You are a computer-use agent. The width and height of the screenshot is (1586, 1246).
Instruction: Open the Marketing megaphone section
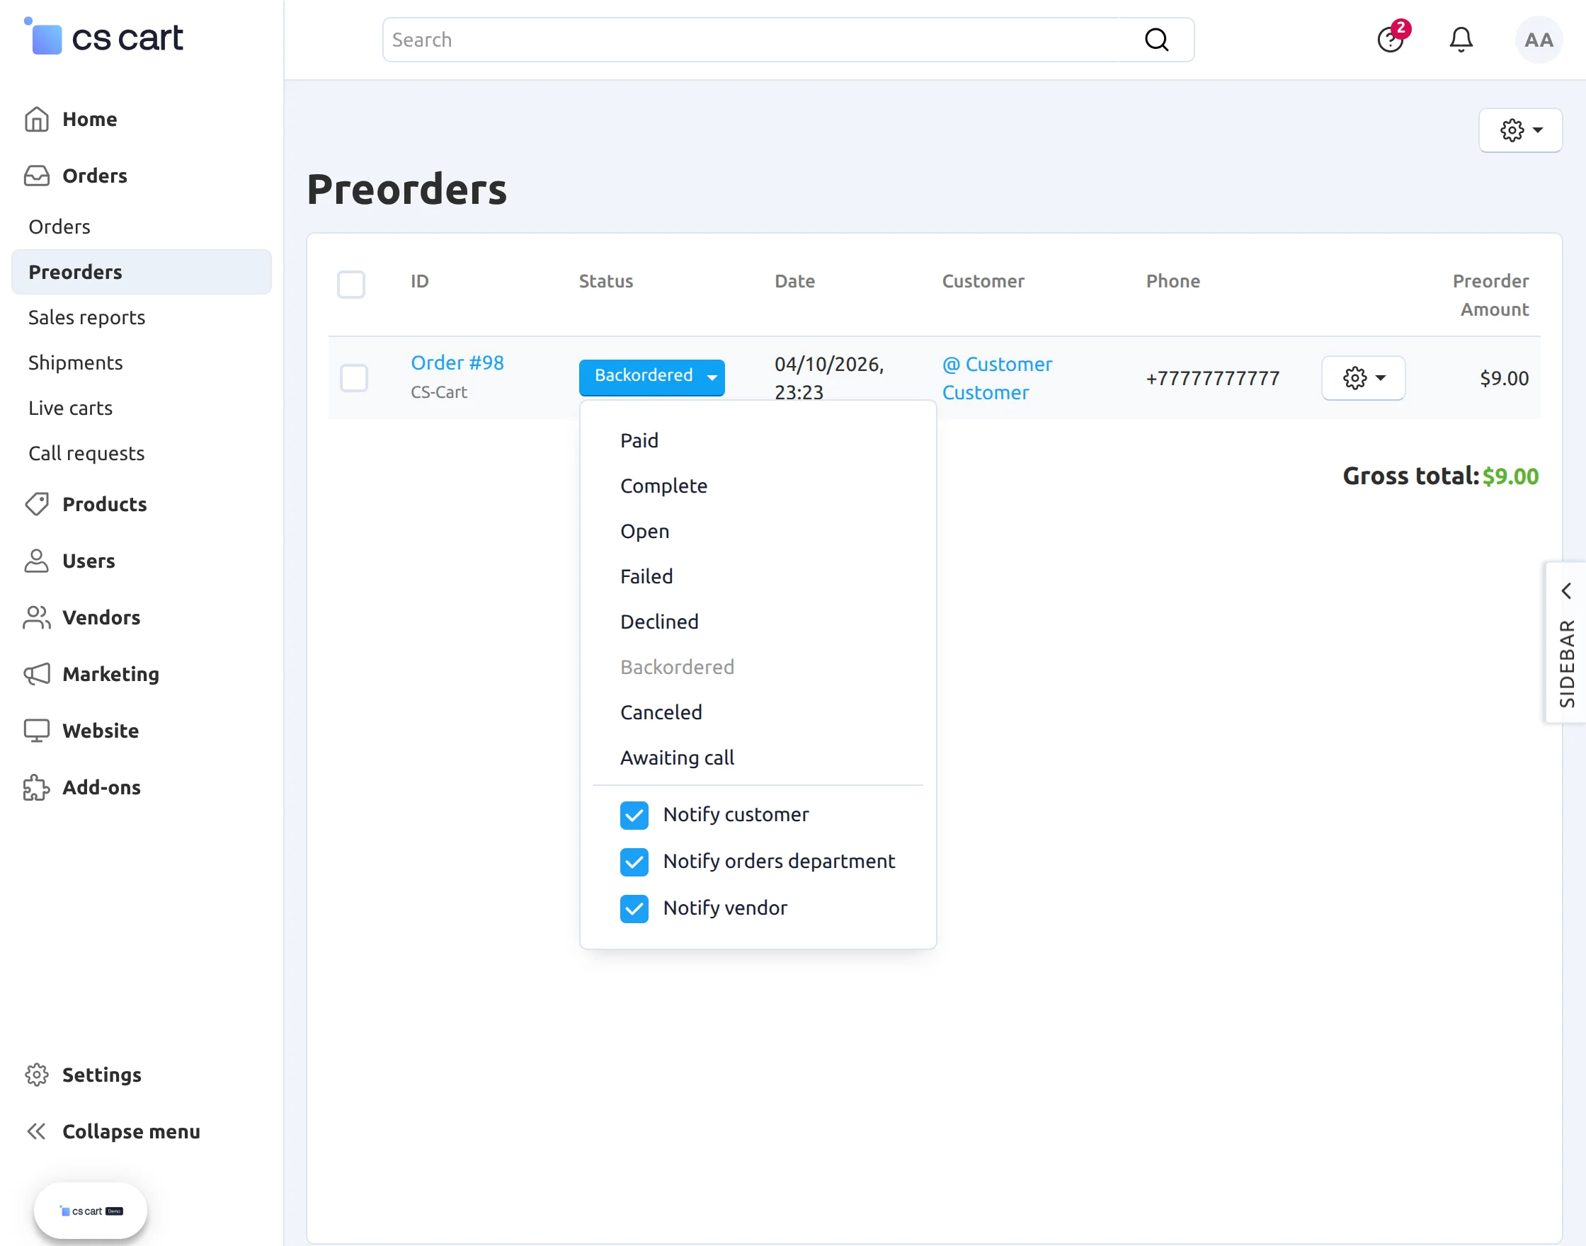37,674
